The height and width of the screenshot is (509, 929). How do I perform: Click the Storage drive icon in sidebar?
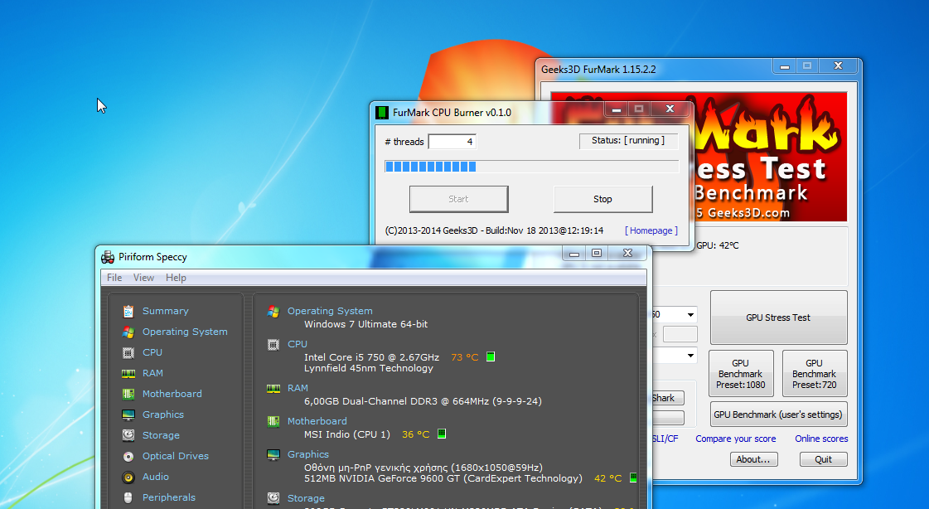(128, 435)
